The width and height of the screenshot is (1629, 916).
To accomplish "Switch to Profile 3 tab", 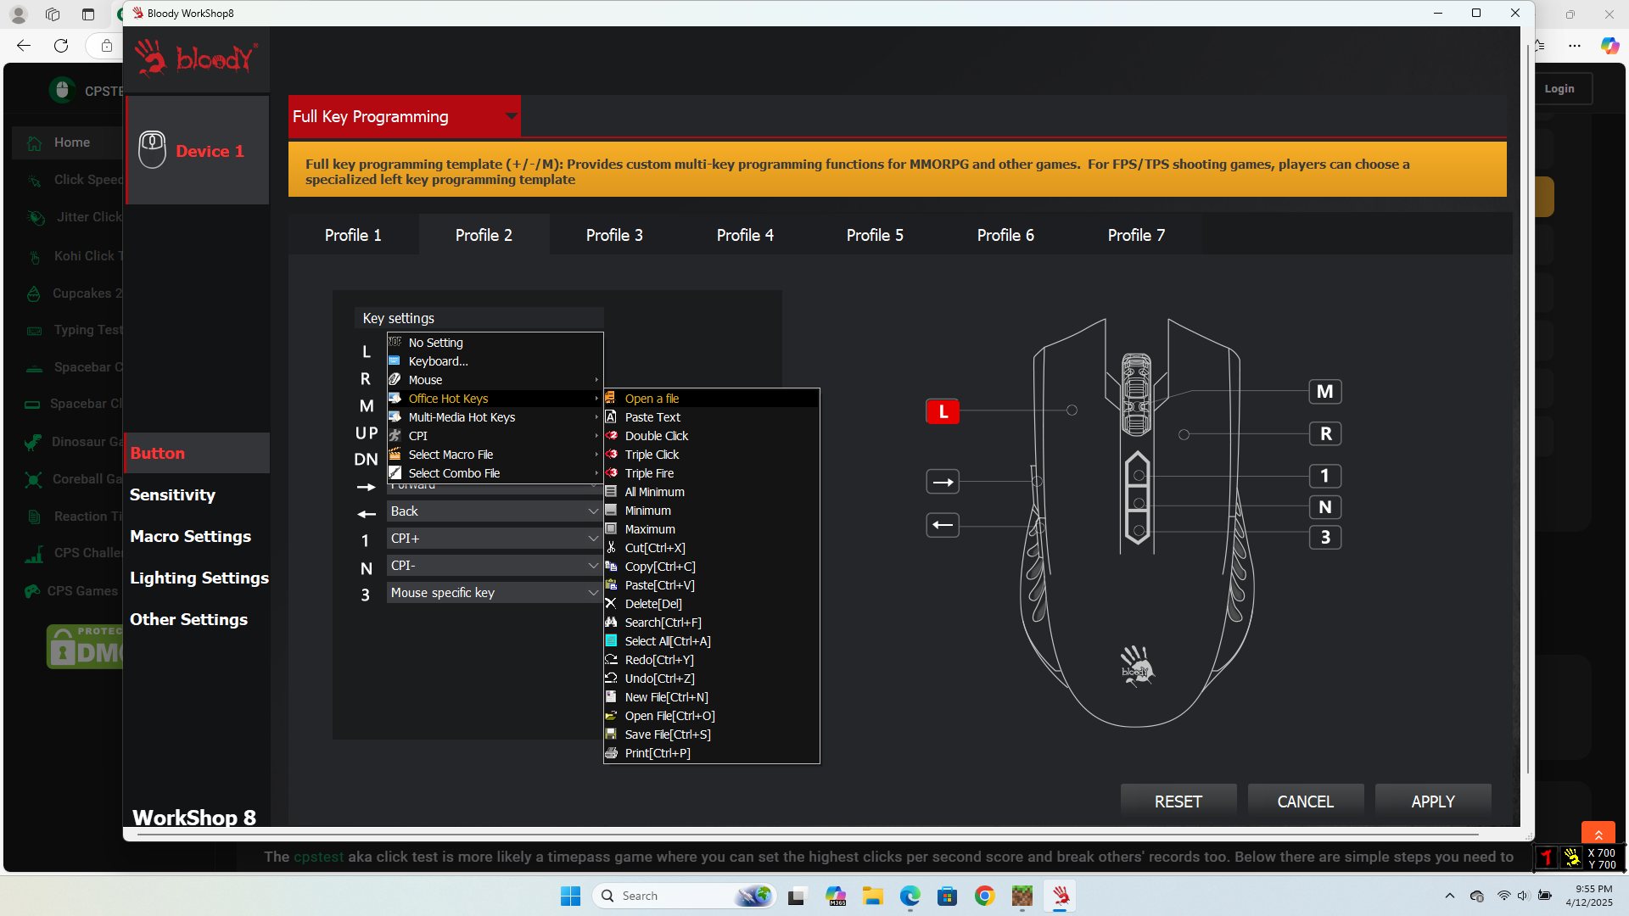I will pyautogui.click(x=614, y=235).
